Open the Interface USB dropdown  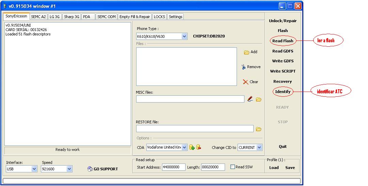[x=34, y=169]
